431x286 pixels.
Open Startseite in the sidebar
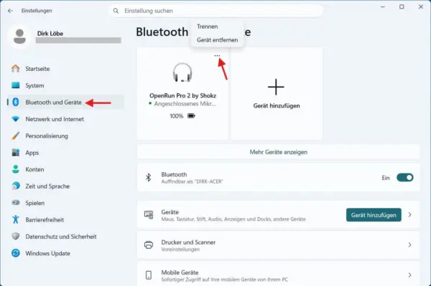pyautogui.click(x=37, y=69)
